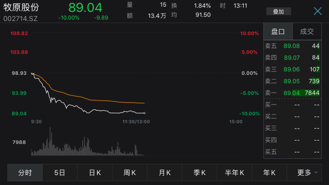
Task: Select the empty 买一 bid row
Action: click(x=292, y=105)
